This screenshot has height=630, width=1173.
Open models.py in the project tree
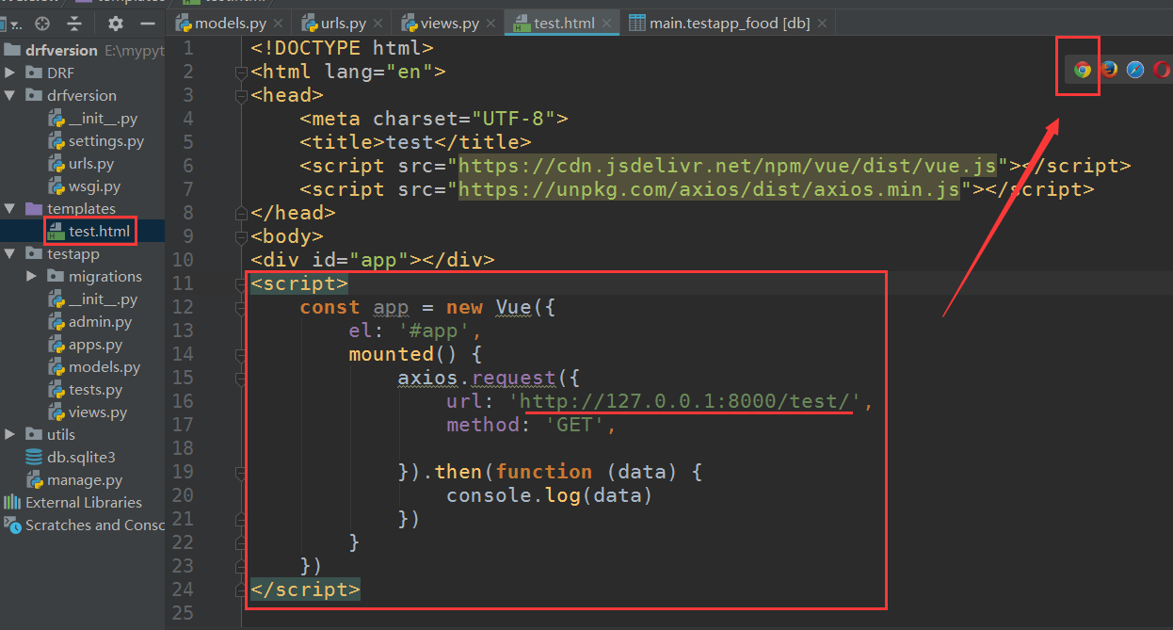pyautogui.click(x=104, y=366)
